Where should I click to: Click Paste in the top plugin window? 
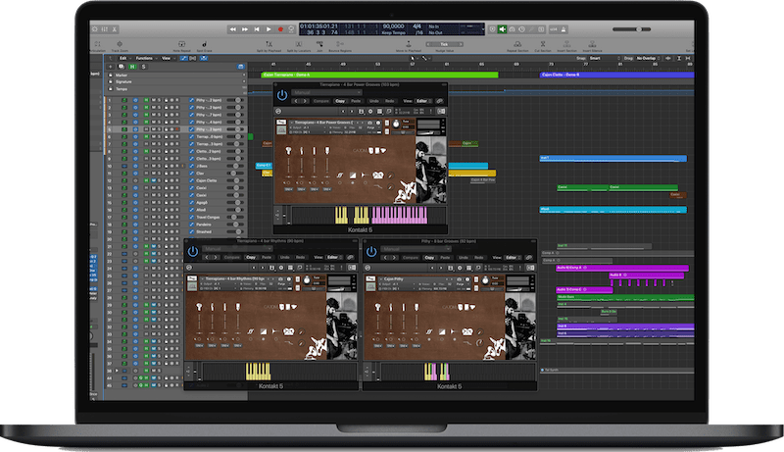click(356, 101)
